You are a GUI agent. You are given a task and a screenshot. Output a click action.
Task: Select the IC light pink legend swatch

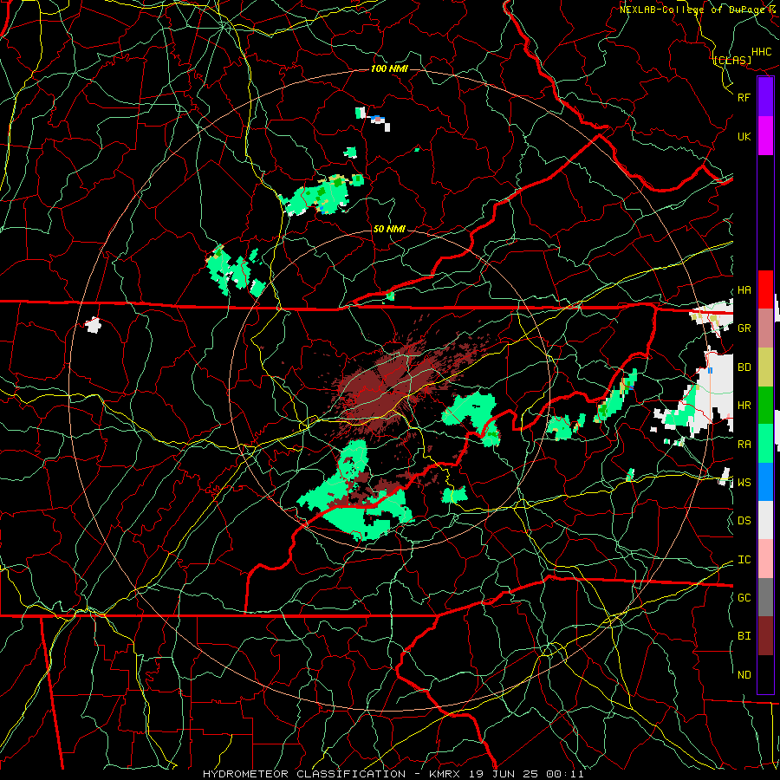pos(765,559)
